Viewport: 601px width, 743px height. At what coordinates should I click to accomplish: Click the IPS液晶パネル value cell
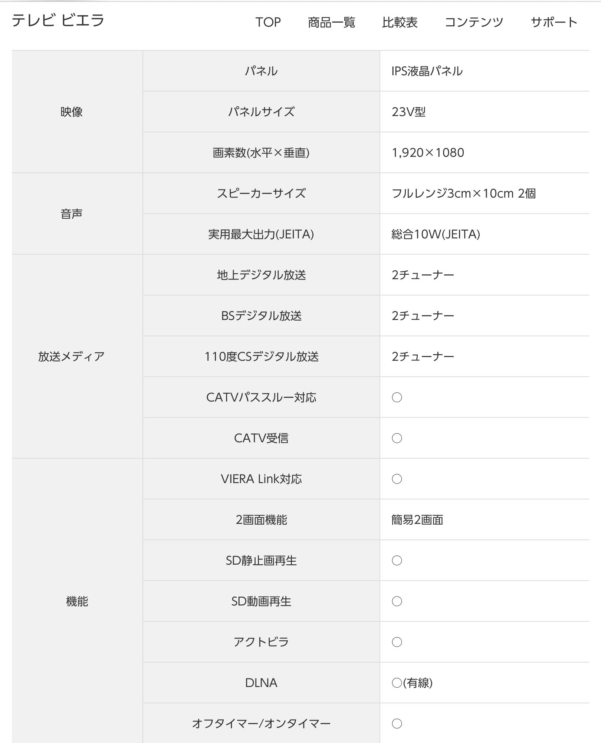tap(427, 71)
